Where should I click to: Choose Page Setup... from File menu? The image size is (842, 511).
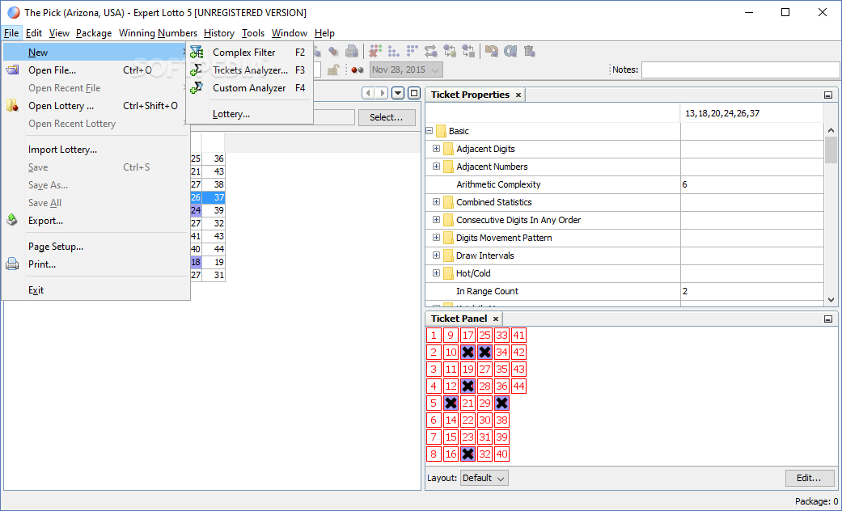pos(96,247)
